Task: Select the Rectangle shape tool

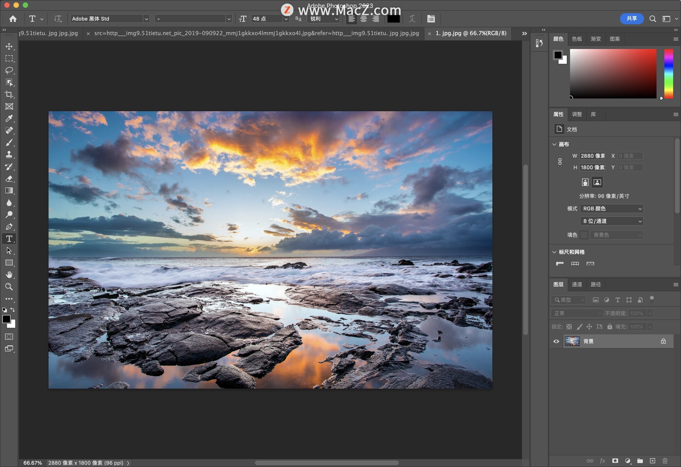Action: pos(9,263)
